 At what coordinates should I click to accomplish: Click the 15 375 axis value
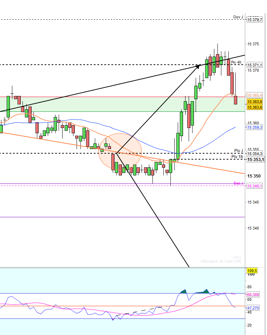[x=253, y=44]
